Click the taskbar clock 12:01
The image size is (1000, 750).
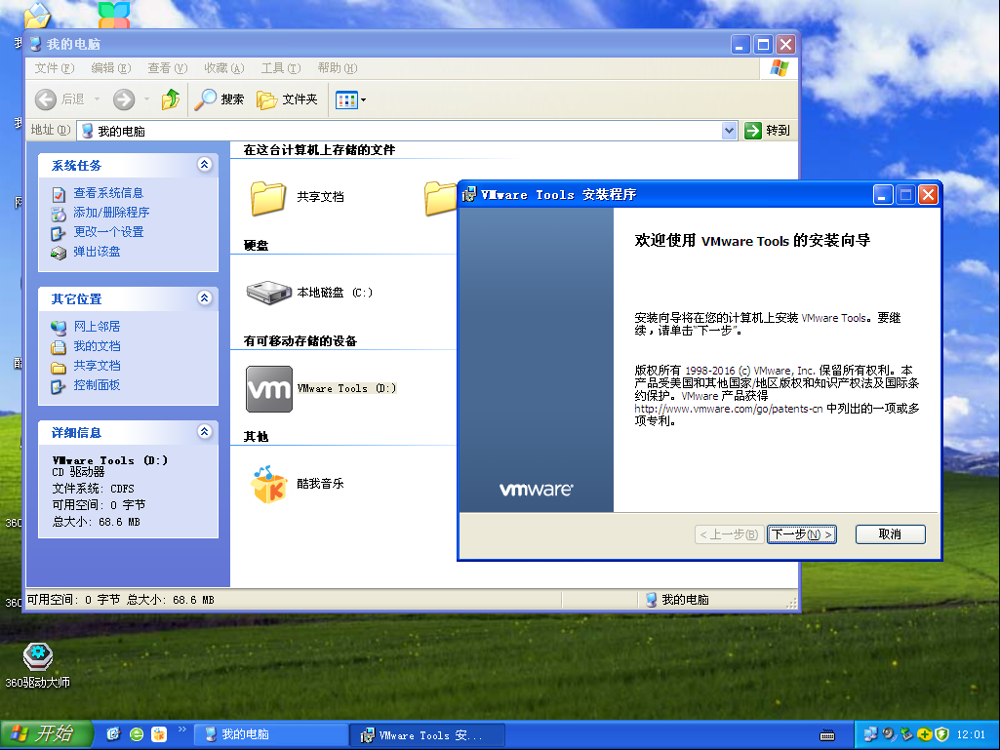[x=971, y=734]
